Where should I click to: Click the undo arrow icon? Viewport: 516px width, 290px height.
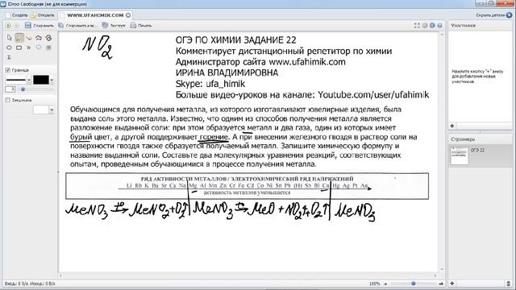[8, 25]
